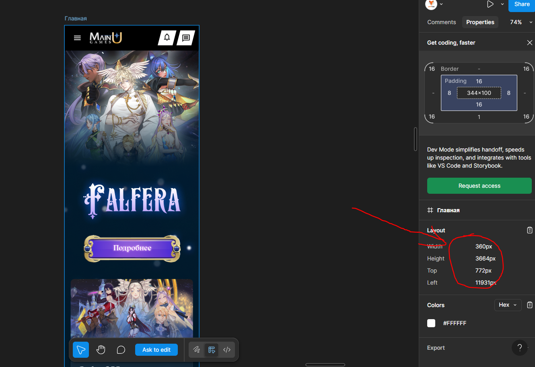Open the 74% zoom dropdown
This screenshot has height=367, width=535.
pyautogui.click(x=521, y=22)
